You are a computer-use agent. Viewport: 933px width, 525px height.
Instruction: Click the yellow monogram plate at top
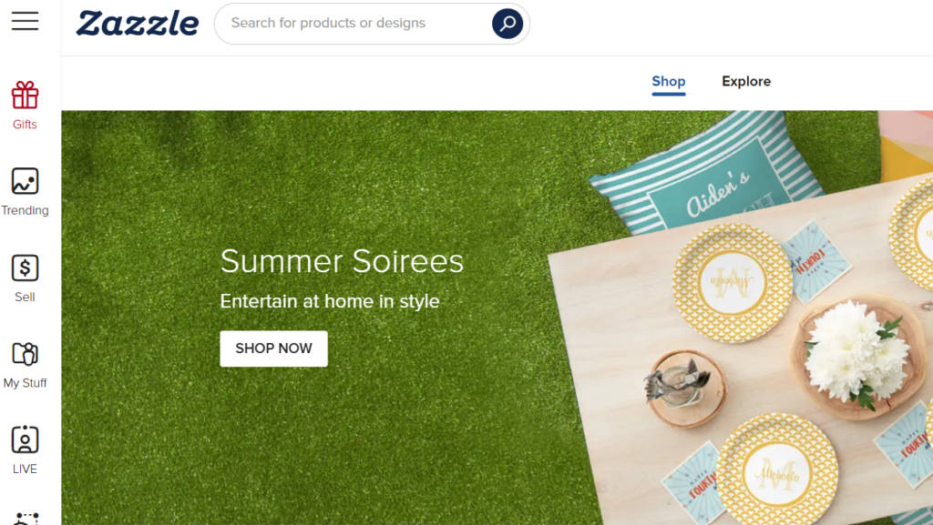pyautogui.click(x=733, y=282)
